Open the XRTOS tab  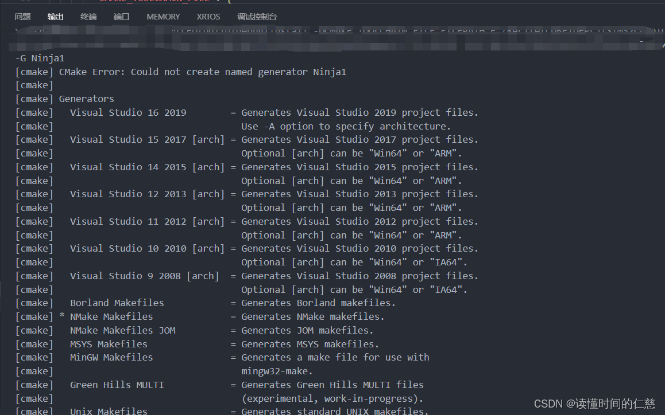(x=208, y=17)
